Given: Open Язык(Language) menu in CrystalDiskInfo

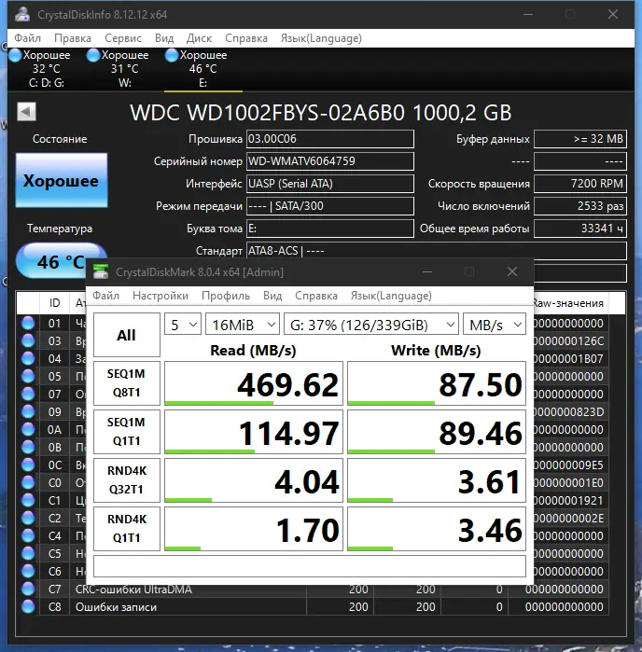Looking at the screenshot, I should [321, 38].
